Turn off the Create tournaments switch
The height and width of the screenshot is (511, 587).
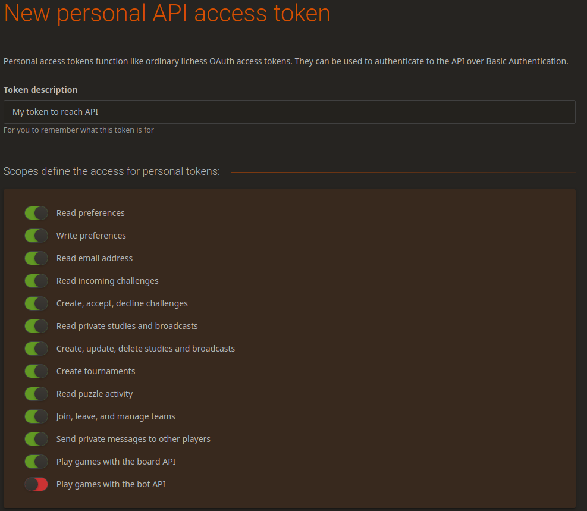[36, 371]
